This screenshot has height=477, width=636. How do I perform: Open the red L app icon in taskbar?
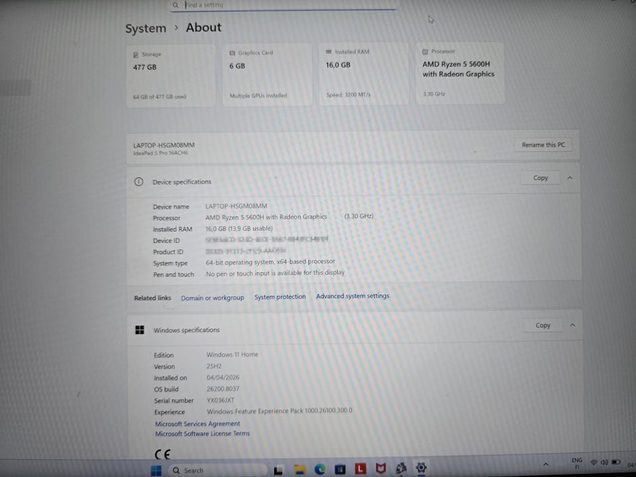coord(360,469)
